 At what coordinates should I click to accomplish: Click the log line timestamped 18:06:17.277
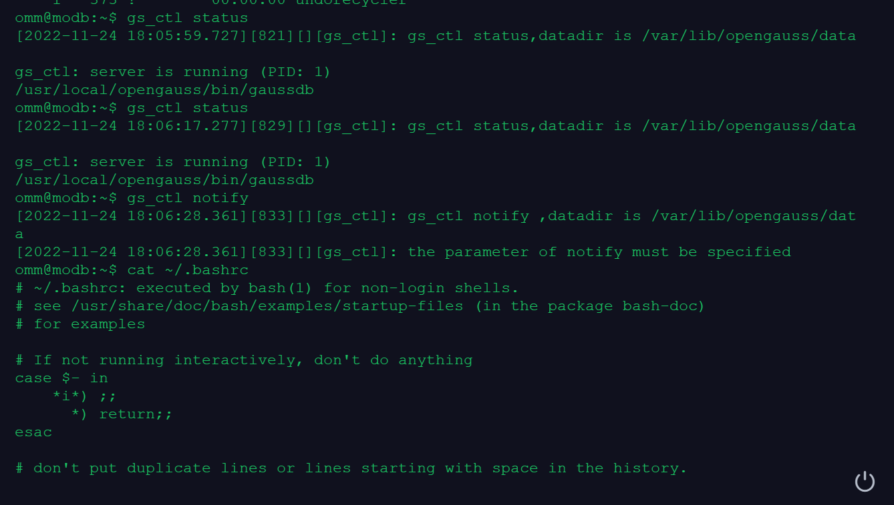[434, 125]
